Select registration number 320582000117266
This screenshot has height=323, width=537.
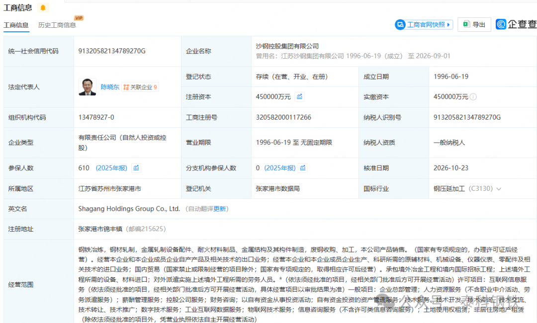[283, 117]
